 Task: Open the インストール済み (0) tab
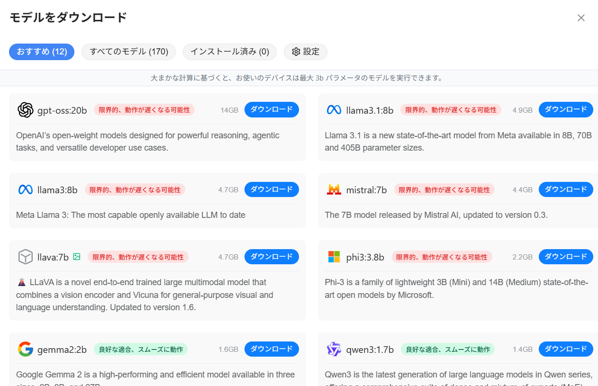coord(229,52)
